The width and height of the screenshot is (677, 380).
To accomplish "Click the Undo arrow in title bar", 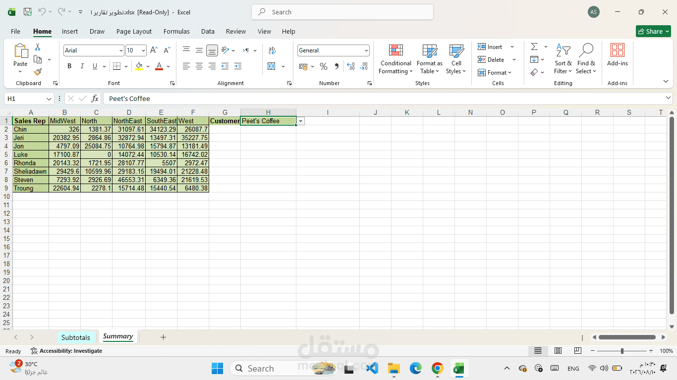I will pos(42,12).
